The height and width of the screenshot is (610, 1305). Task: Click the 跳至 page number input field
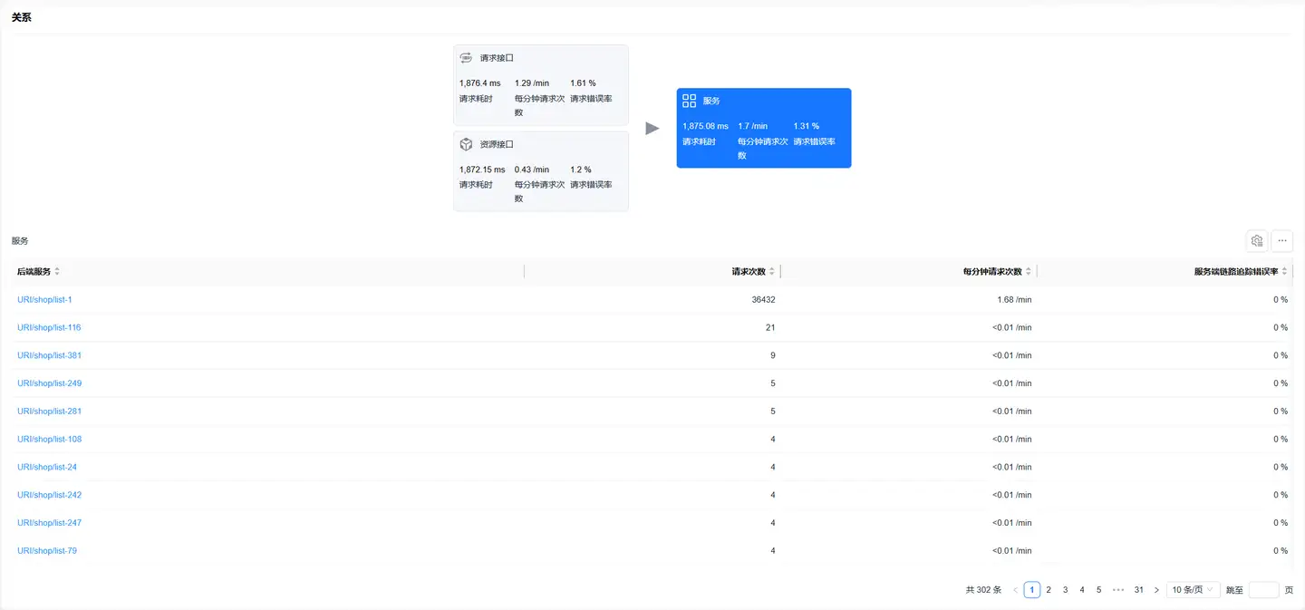point(1263,590)
